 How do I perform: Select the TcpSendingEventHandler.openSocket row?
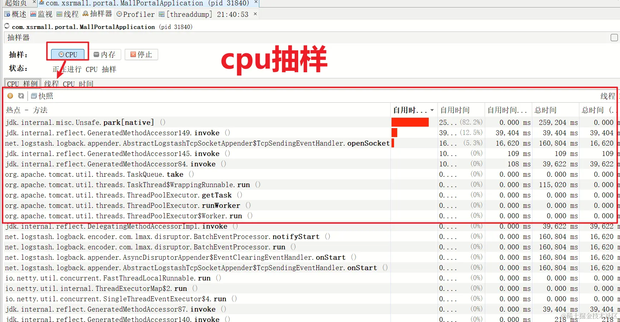[311, 143]
